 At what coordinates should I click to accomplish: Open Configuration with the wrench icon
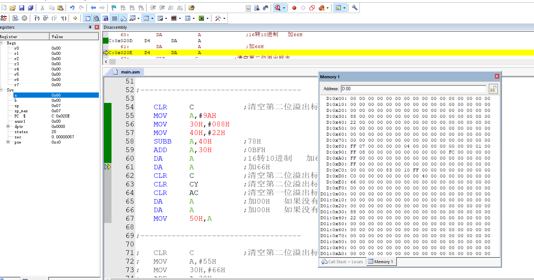tap(355, 8)
